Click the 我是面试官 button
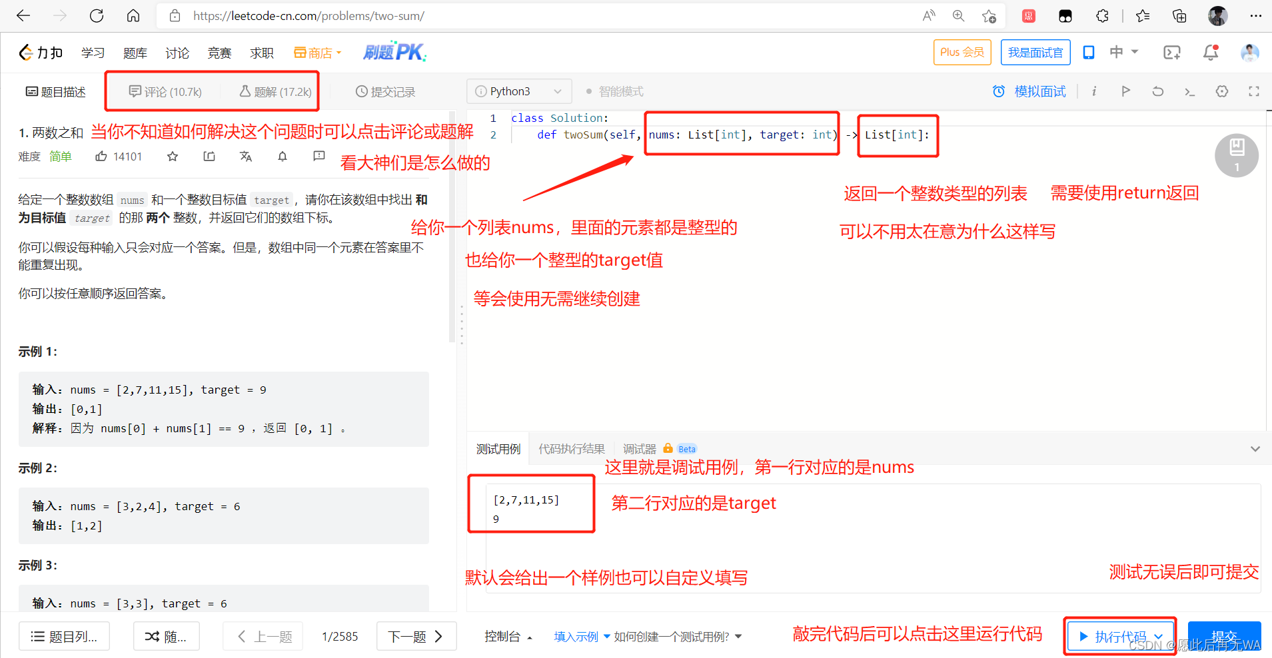Image resolution: width=1272 pixels, height=658 pixels. click(x=1035, y=52)
